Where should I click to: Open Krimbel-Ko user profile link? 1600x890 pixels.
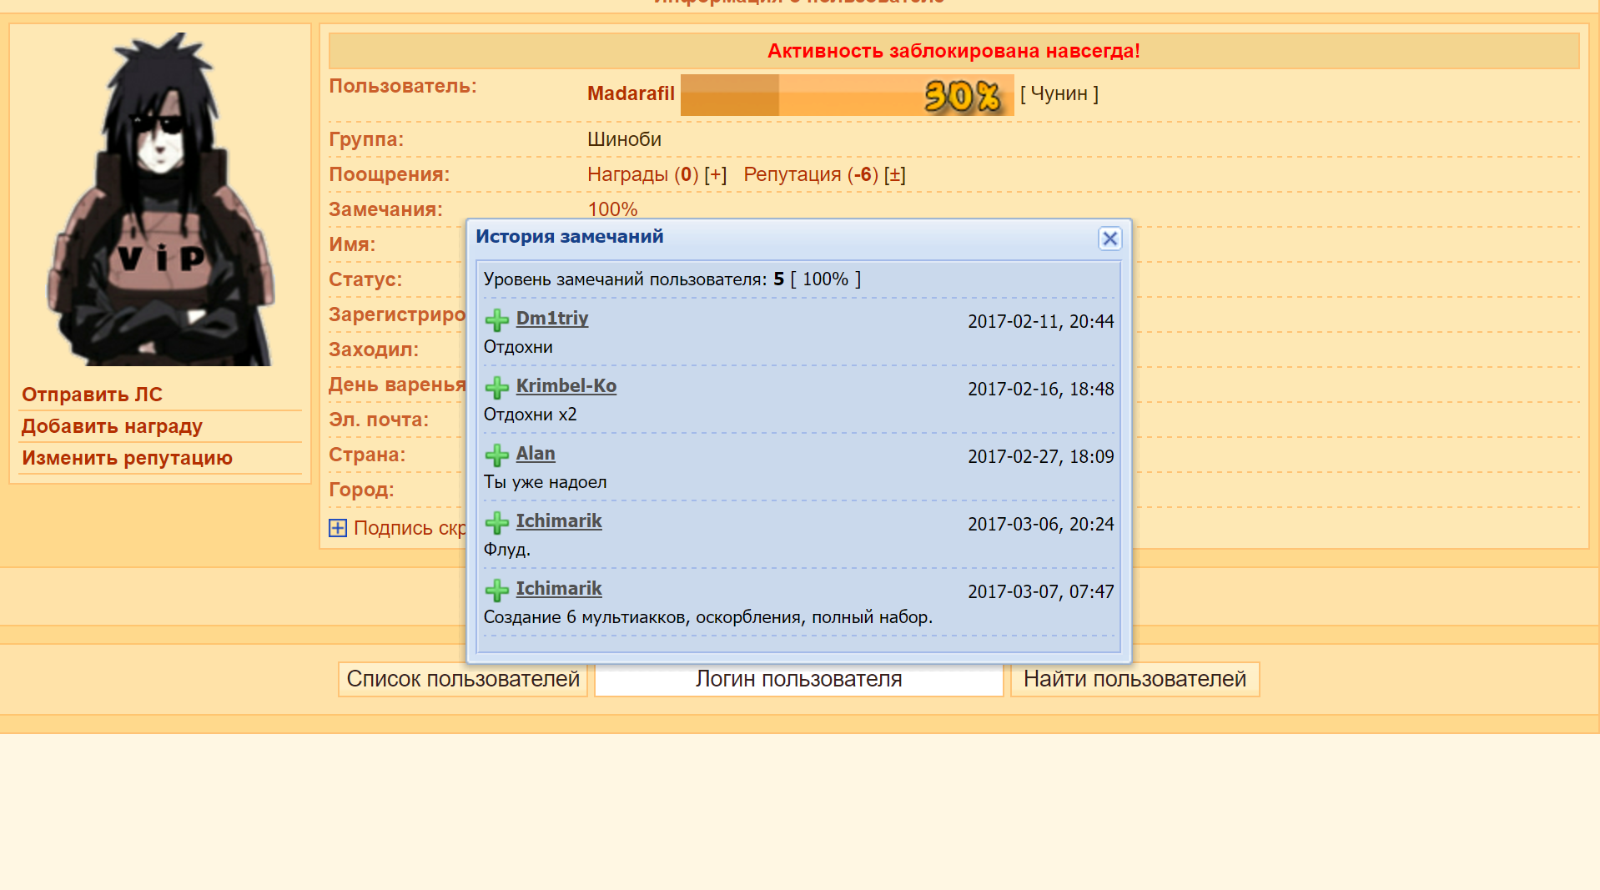pyautogui.click(x=566, y=385)
